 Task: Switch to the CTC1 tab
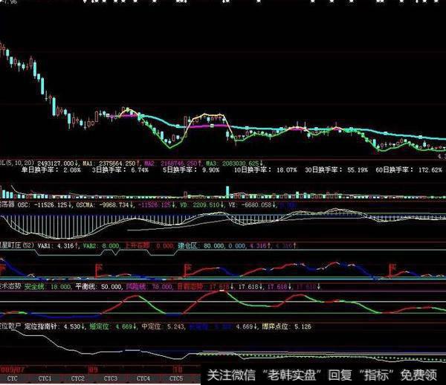coord(45,378)
